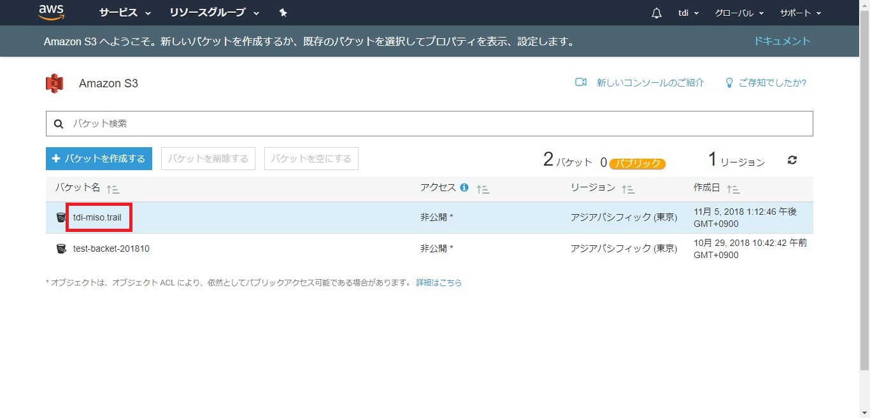Screen dimensions: 870x418
Task: Click in the バケット検索 search field
Action: coord(433,124)
